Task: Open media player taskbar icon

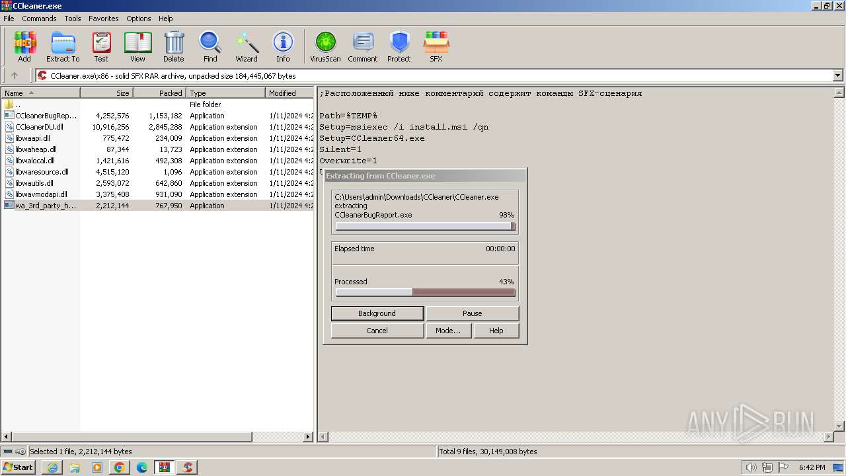Action: 97,467
